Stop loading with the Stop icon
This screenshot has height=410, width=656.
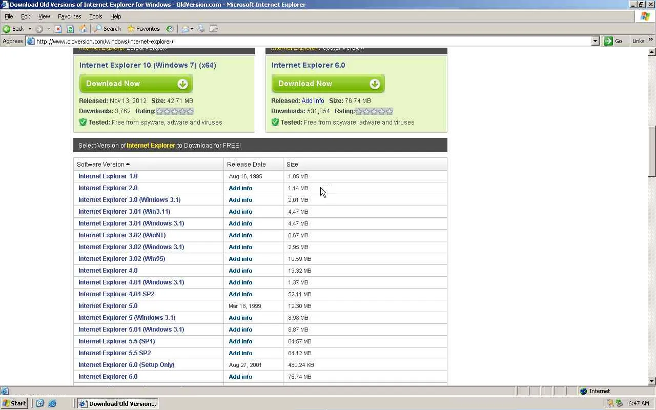pos(58,29)
